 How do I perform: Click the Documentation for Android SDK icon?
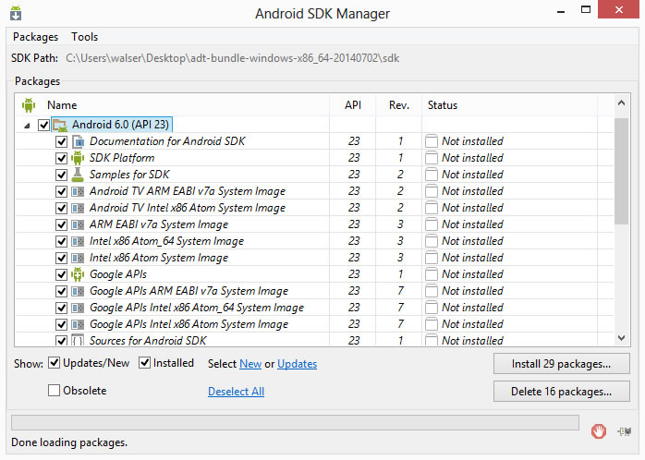(78, 141)
